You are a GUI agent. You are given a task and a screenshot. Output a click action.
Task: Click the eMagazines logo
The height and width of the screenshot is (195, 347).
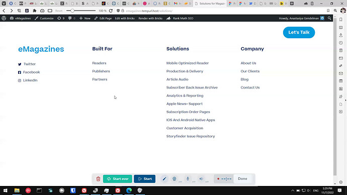(x=41, y=49)
